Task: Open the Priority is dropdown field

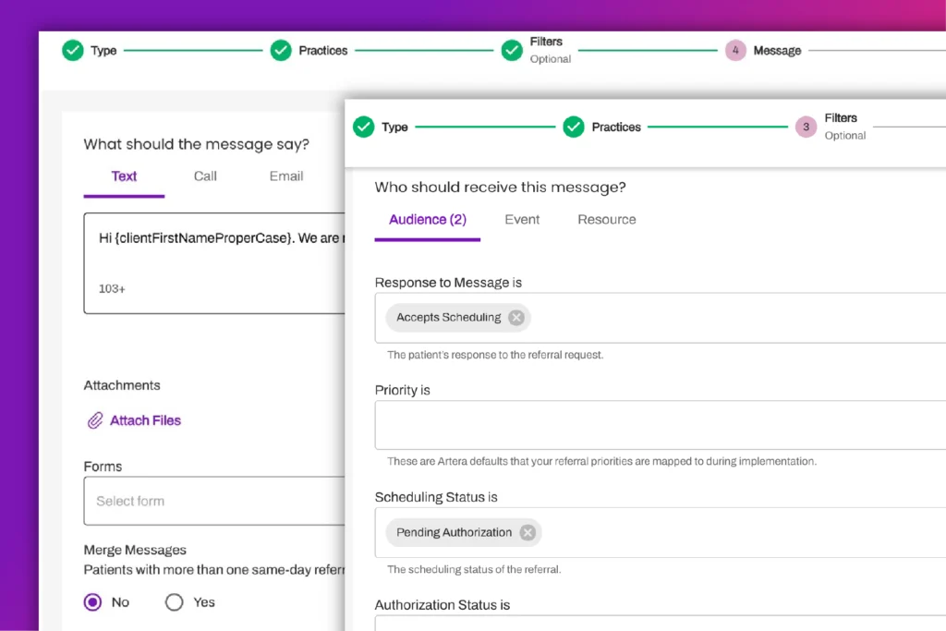Action: click(x=660, y=425)
